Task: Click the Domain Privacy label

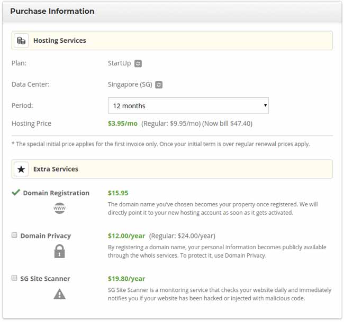Action: point(46,236)
